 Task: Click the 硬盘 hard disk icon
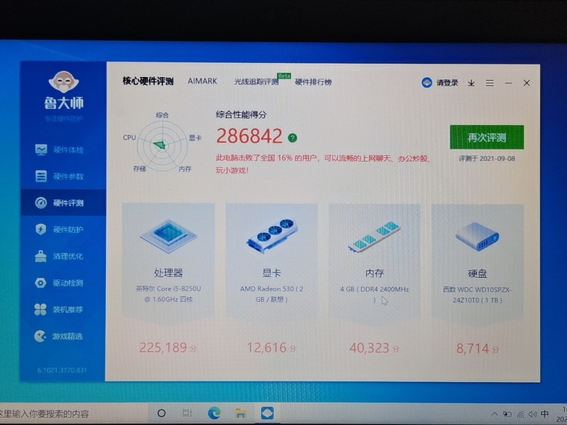pyautogui.click(x=477, y=237)
